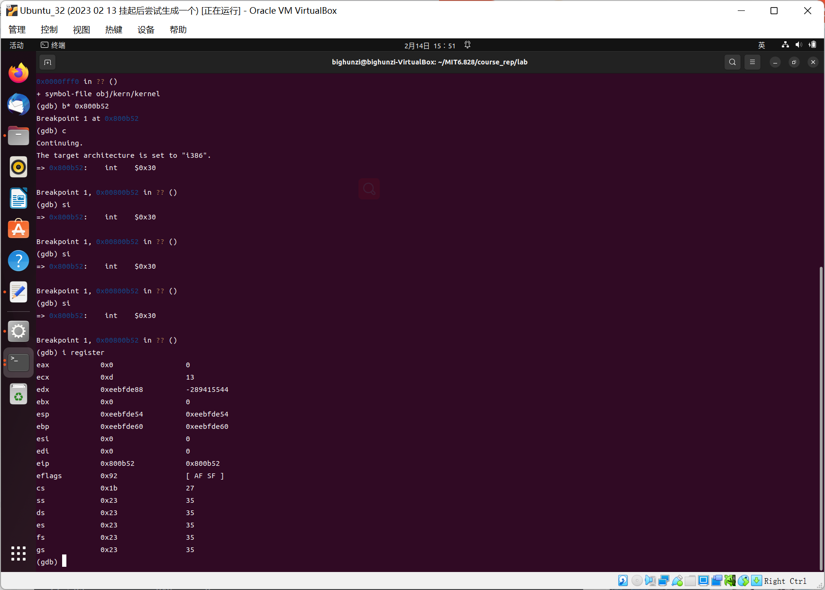Viewport: 825px width, 590px height.
Task: Open the 视图 menu
Action: tap(82, 29)
